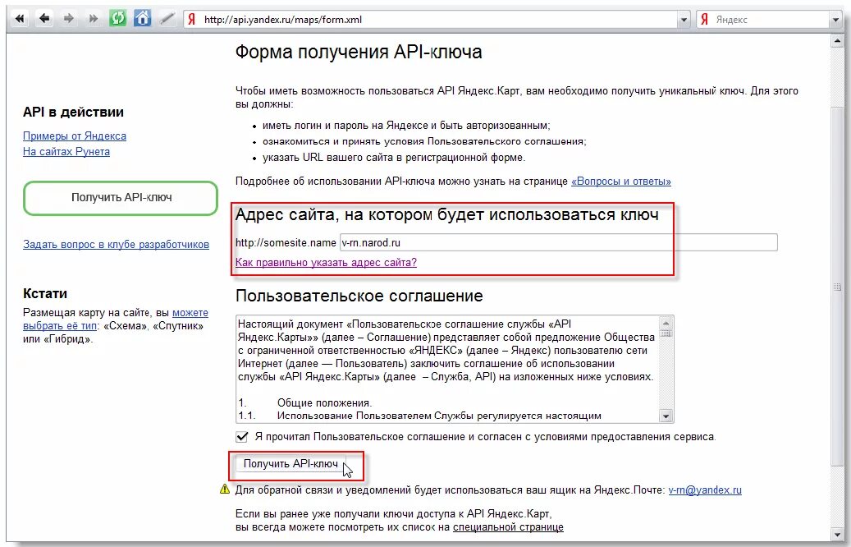Viewport: 851px width, 547px height.
Task: Click the pencil edit icon in toolbar
Action: coord(167,19)
